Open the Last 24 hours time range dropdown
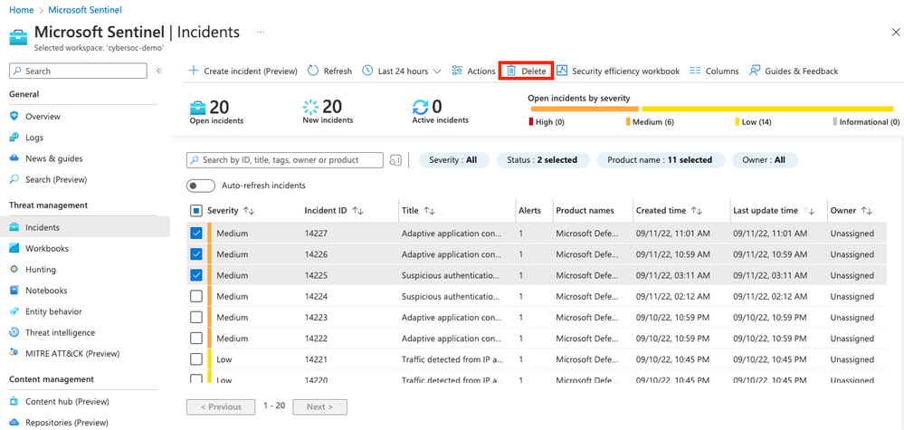The image size is (904, 430). [402, 71]
